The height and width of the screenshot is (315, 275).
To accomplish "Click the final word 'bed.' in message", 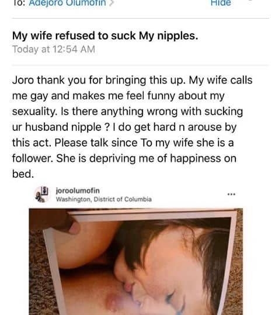I will pyautogui.click(x=23, y=174).
